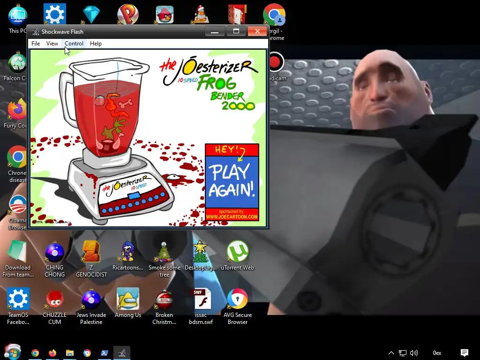Select the Broken Christm... ornament icon

[165, 306]
